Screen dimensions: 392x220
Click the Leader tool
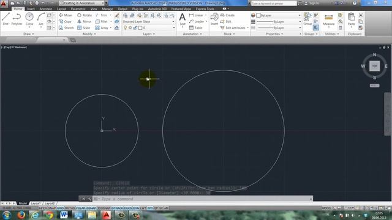pos(197,21)
